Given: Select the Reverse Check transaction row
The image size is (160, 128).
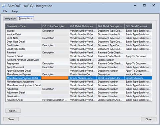Looking at the screenshot, I should pyautogui.click(x=79, y=100).
